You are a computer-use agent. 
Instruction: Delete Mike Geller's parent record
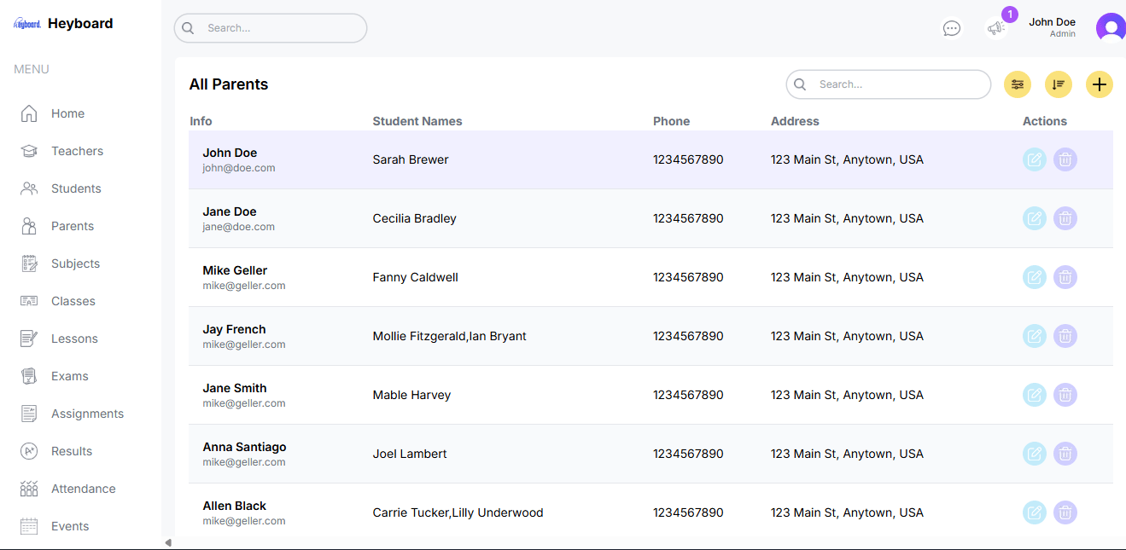1065,277
